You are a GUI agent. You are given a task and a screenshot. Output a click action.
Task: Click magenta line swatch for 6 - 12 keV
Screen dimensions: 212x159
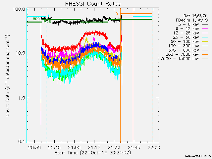tap(205, 29)
